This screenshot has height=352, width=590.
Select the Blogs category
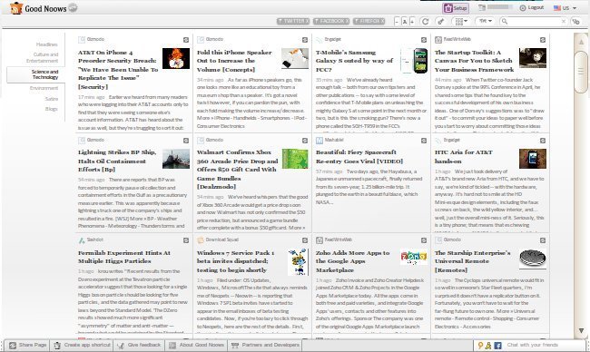click(52, 109)
